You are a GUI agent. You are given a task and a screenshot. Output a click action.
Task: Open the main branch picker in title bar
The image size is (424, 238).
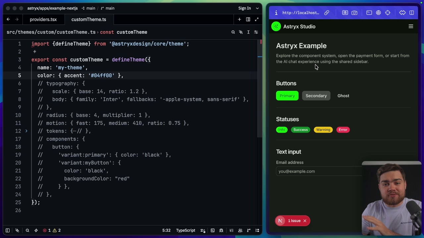[107, 8]
